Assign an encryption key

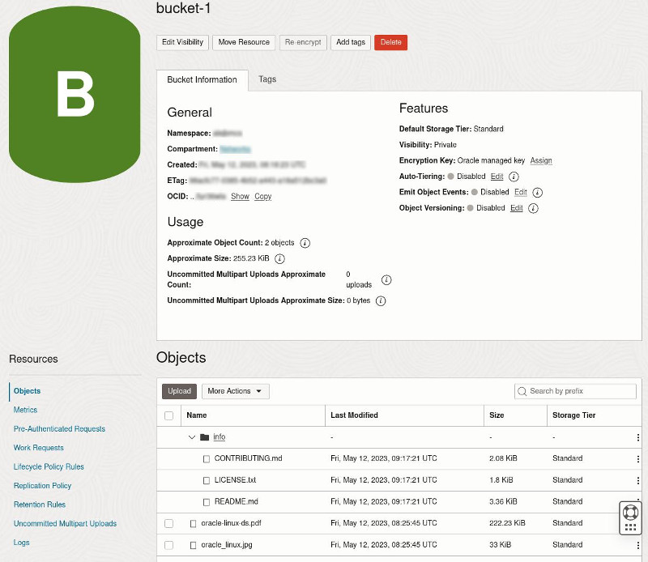[540, 160]
